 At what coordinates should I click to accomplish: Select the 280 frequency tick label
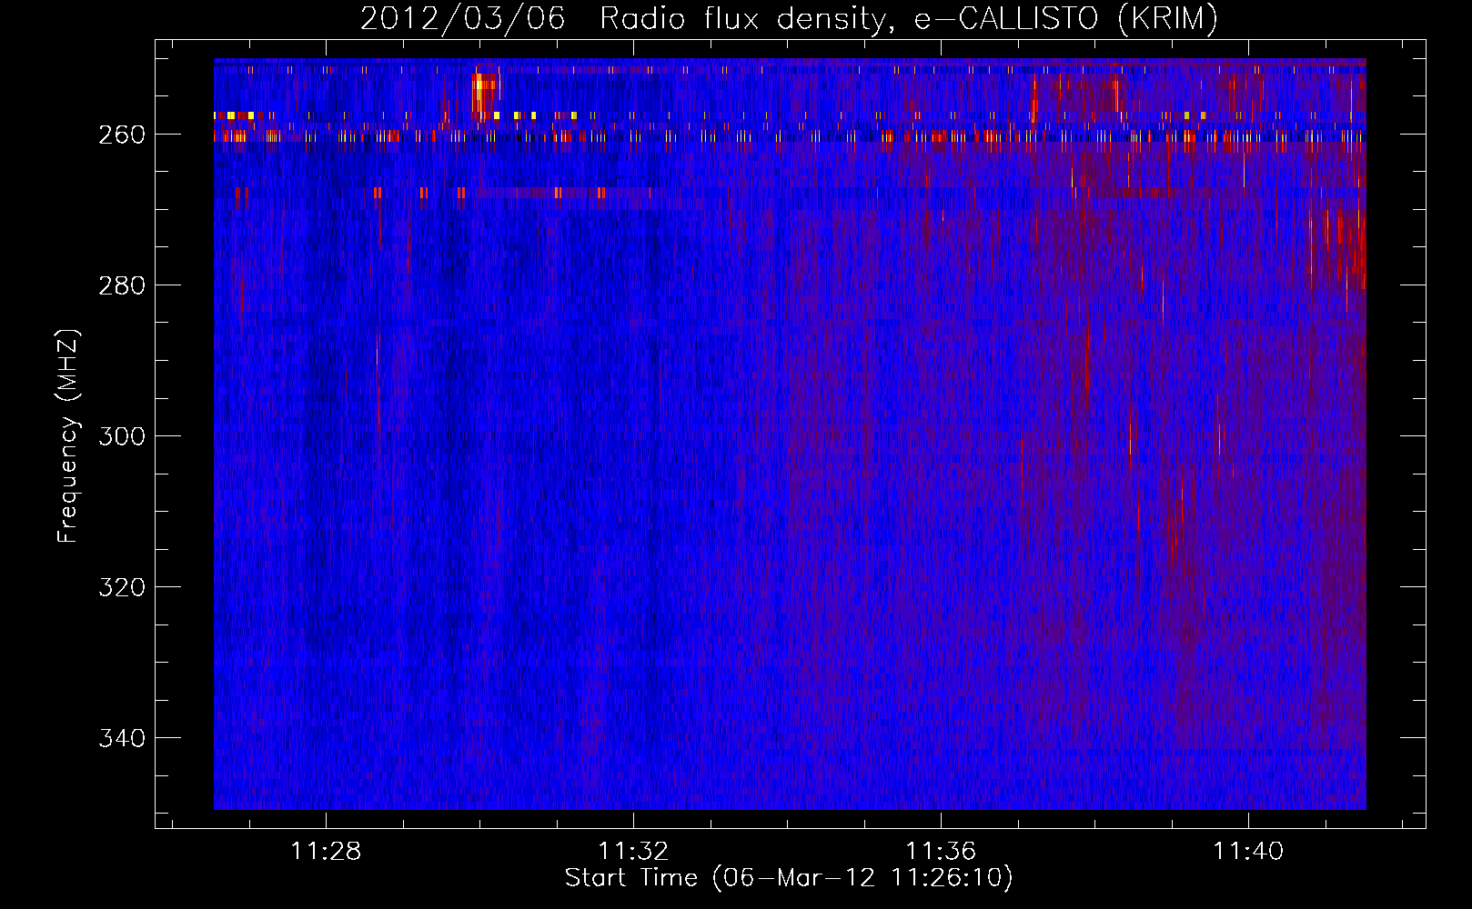click(x=122, y=285)
